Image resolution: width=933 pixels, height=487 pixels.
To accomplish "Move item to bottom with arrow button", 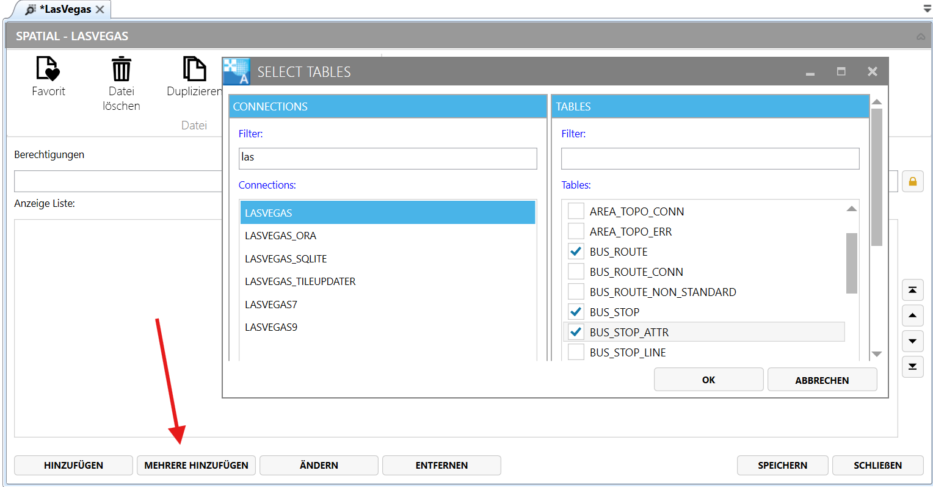I will [912, 367].
